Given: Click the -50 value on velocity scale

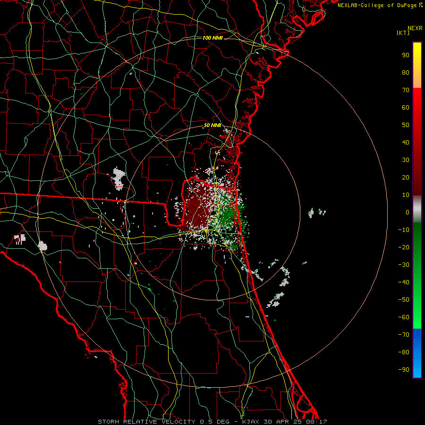Looking at the screenshot, I should (x=404, y=300).
